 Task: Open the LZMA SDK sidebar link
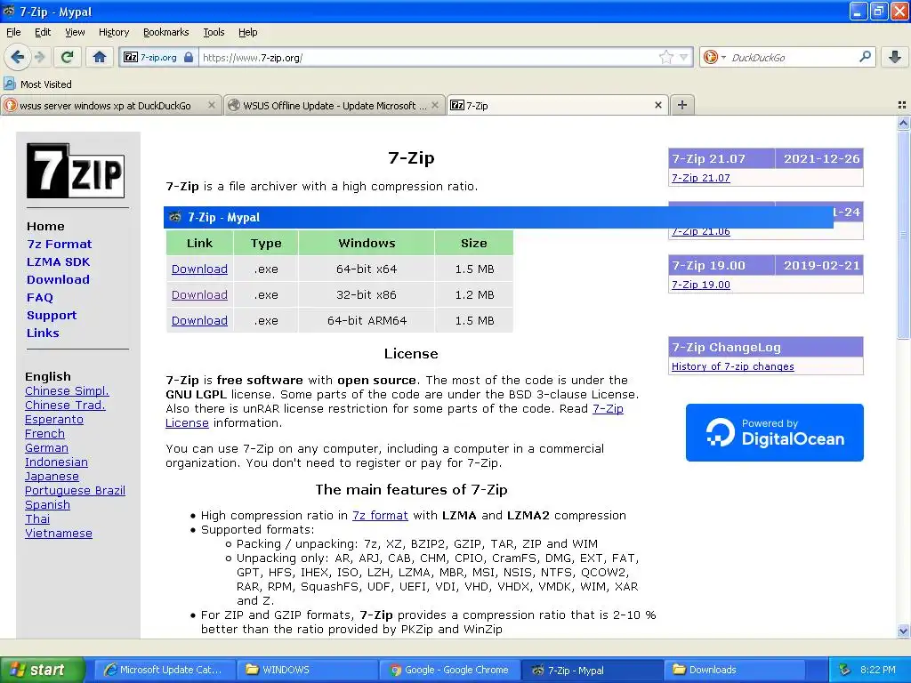[x=58, y=262]
